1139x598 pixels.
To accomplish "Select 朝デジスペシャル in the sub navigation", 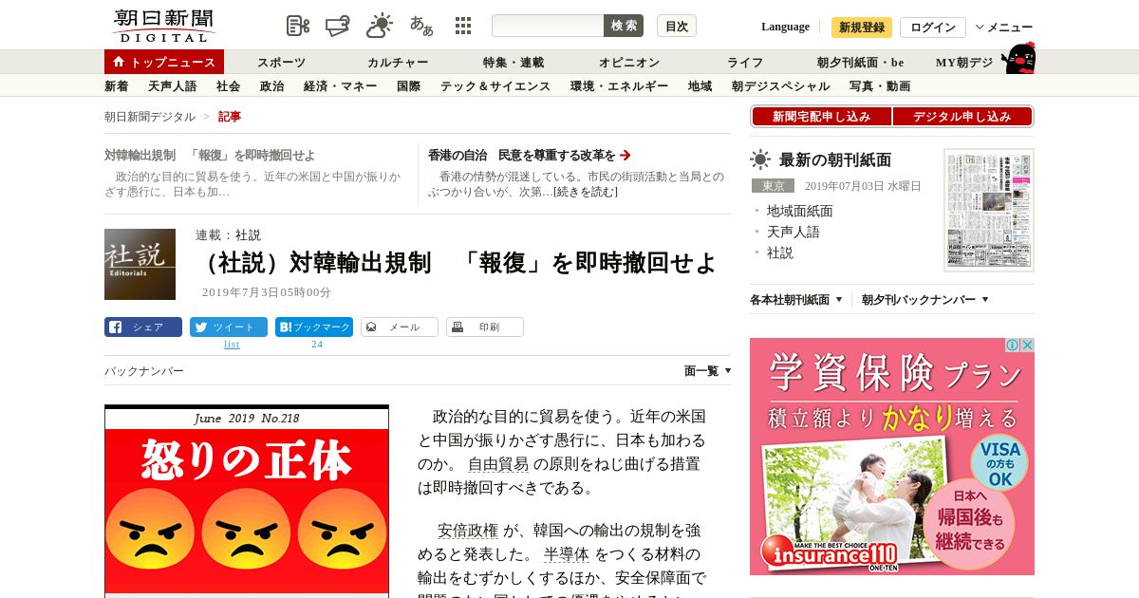I will (781, 86).
